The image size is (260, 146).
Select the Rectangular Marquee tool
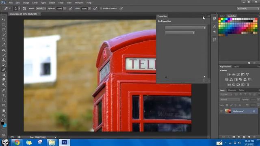[4, 25]
